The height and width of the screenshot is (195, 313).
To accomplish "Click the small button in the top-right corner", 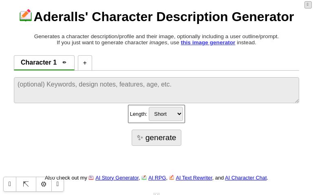I will (x=308, y=5).
